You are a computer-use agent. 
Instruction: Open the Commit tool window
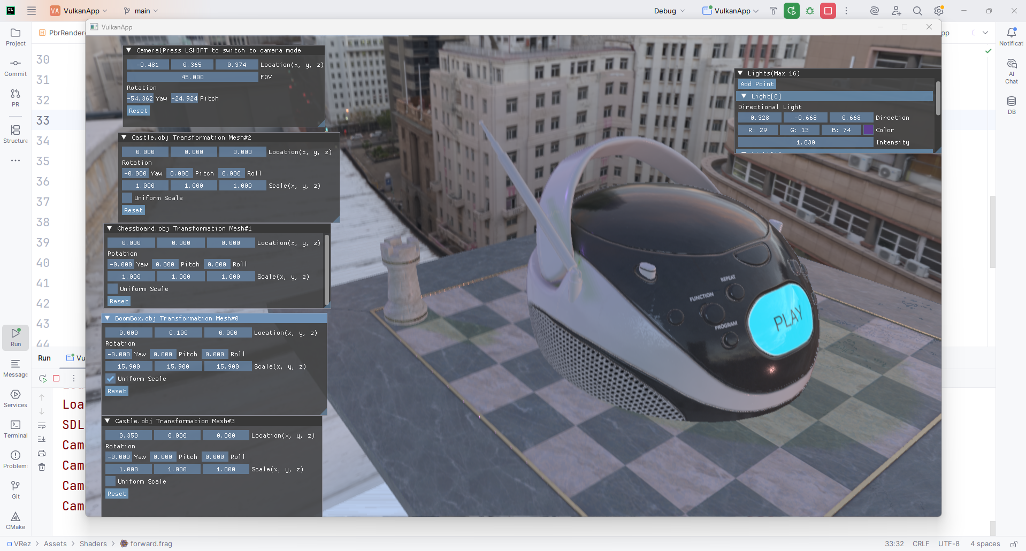coord(16,67)
